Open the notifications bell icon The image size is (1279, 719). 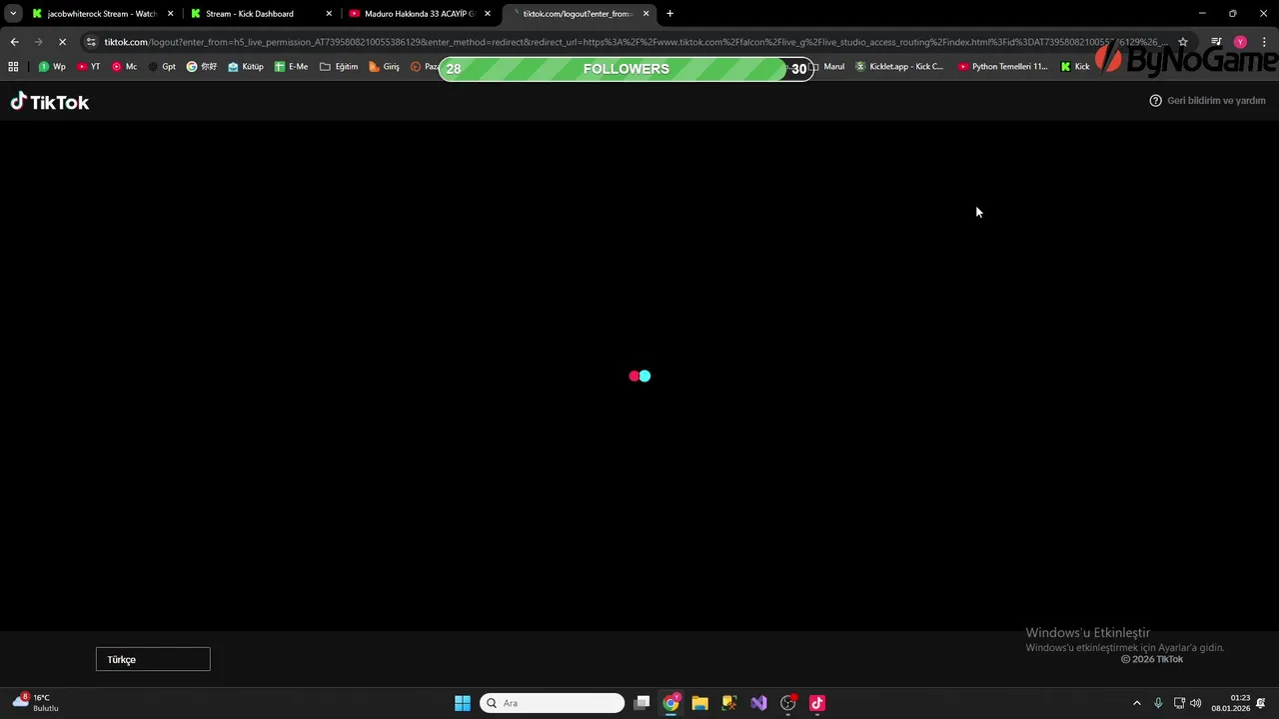coord(1261,703)
